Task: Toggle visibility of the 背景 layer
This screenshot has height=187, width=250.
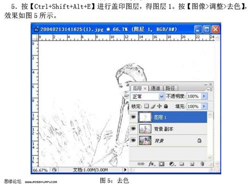Action: click(x=133, y=140)
